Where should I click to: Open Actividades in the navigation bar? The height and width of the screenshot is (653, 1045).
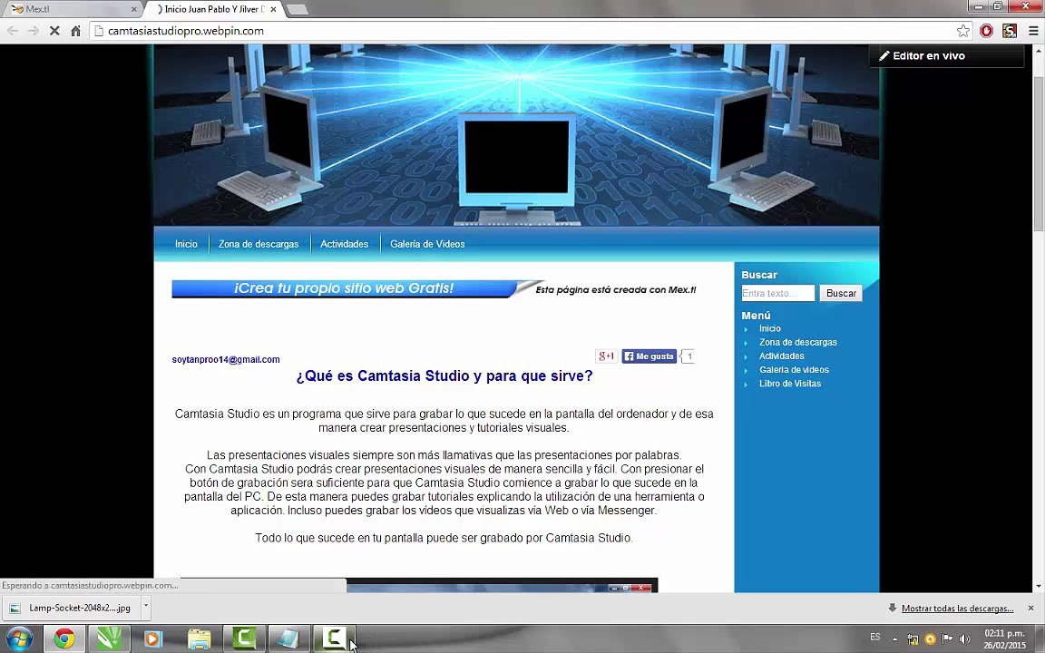coord(344,244)
